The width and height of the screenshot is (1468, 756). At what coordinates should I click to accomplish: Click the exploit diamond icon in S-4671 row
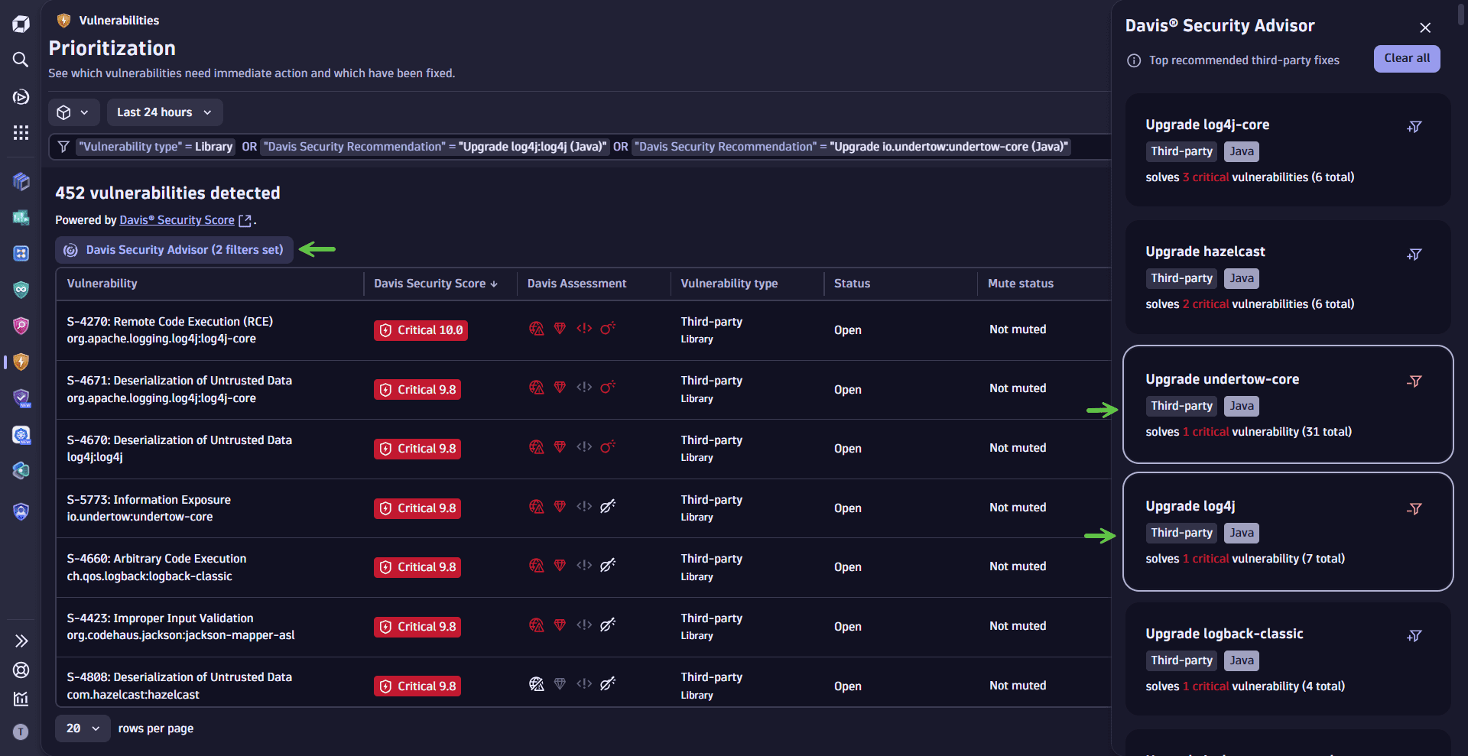pyautogui.click(x=560, y=388)
